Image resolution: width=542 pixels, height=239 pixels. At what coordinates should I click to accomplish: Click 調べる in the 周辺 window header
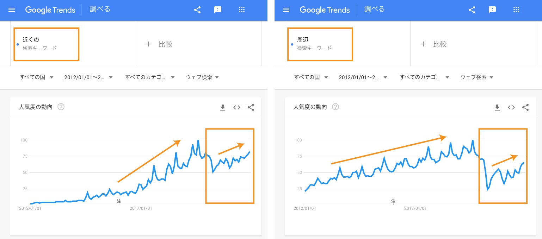375,10
